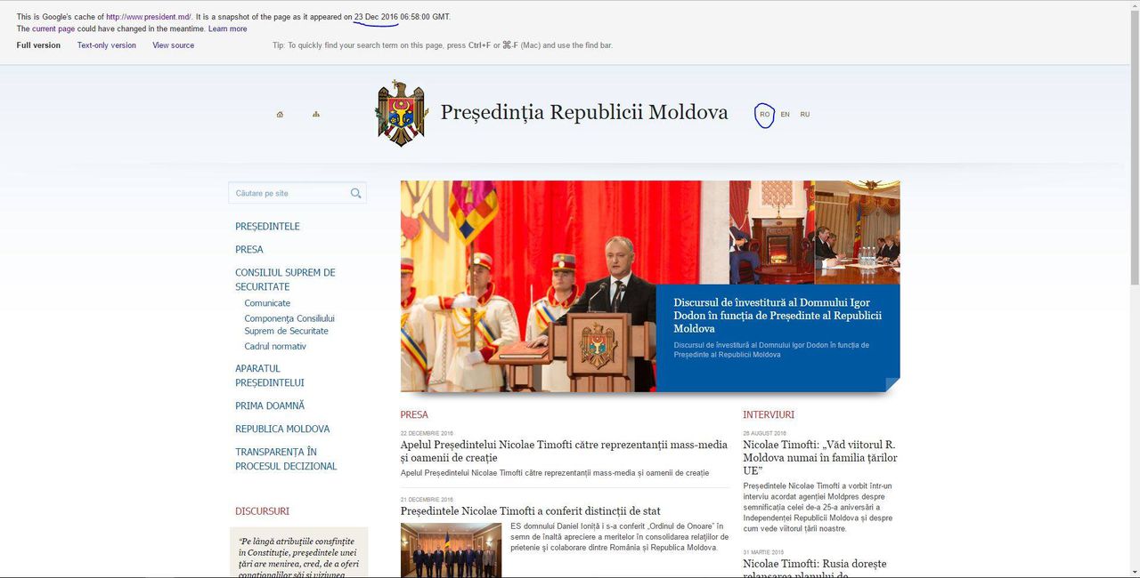1140x578 pixels.
Task: Click the Moldova coat of arms logo
Action: click(x=402, y=113)
